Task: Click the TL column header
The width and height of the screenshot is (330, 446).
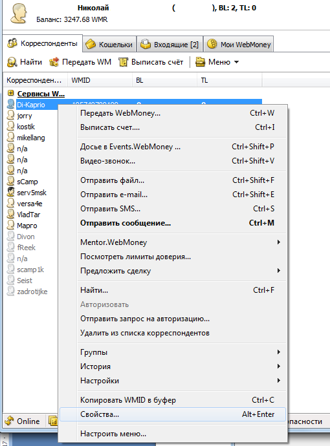Action: click(230, 80)
